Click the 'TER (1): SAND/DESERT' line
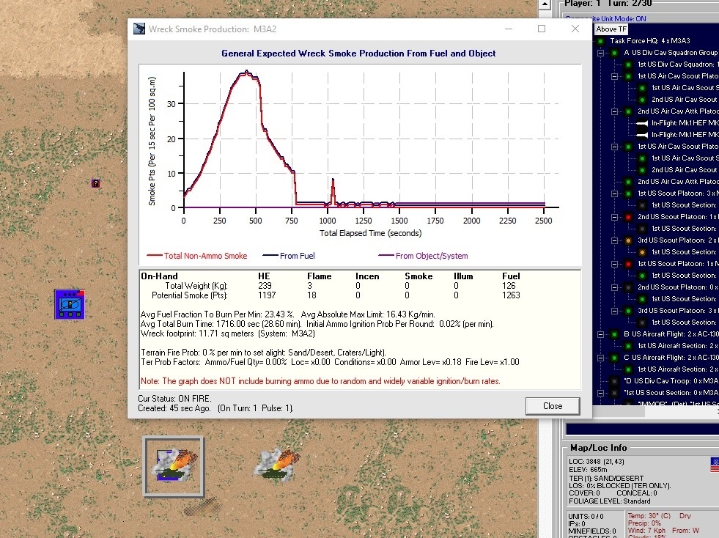Image resolution: width=719 pixels, height=538 pixels. [606, 478]
